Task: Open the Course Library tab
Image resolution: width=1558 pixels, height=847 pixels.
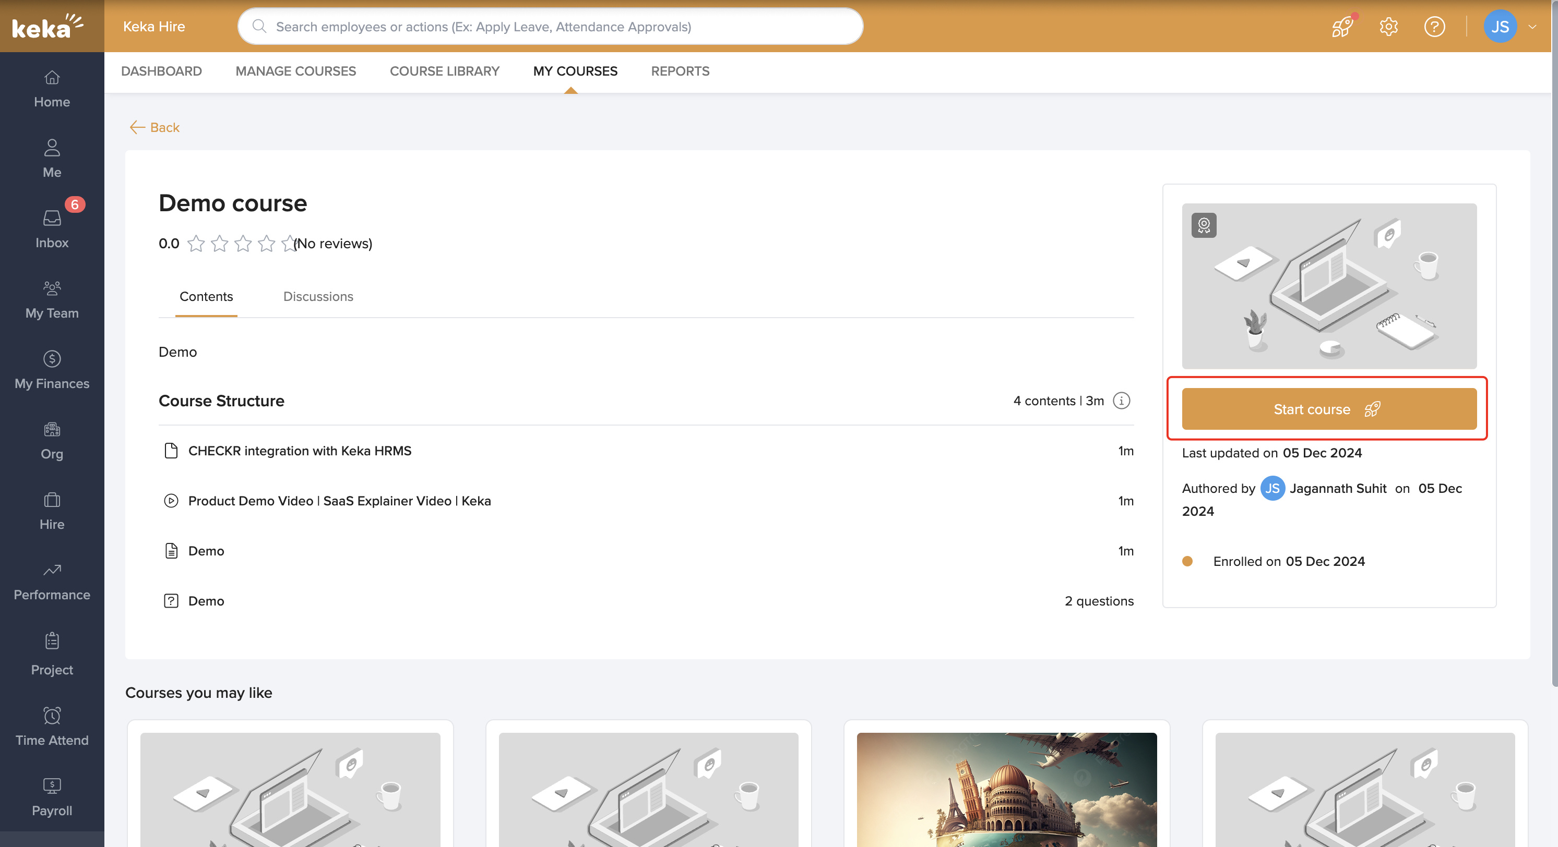Action: click(x=445, y=71)
